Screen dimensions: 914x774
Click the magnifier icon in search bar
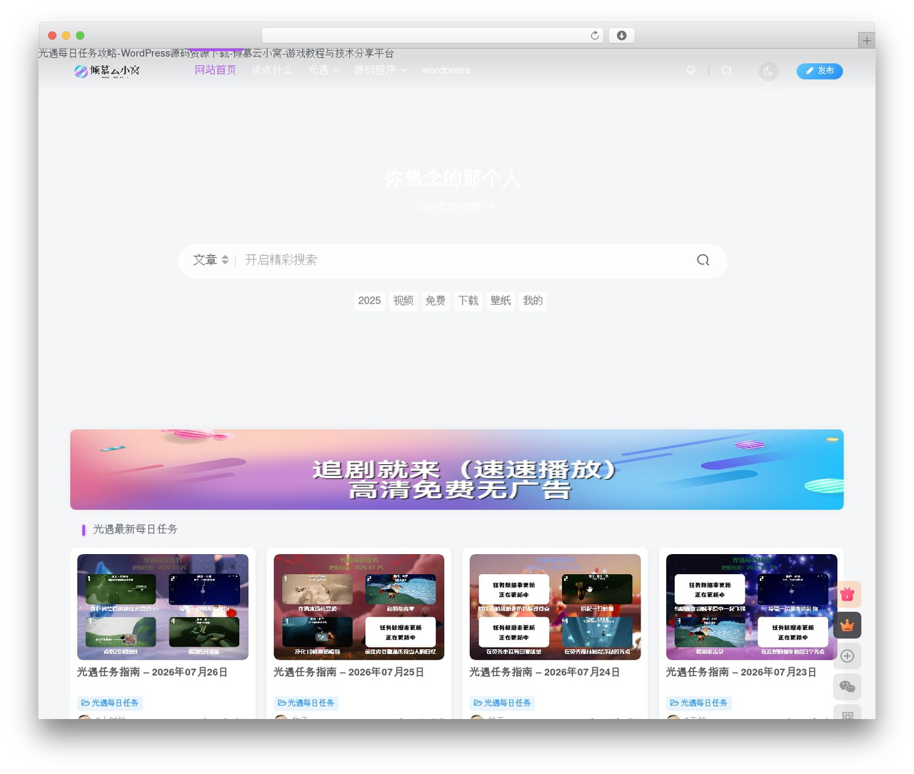point(703,260)
